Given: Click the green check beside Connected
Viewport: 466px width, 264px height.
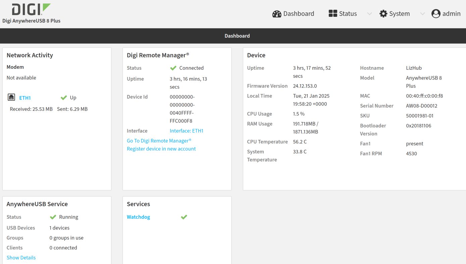Looking at the screenshot, I should coord(173,68).
